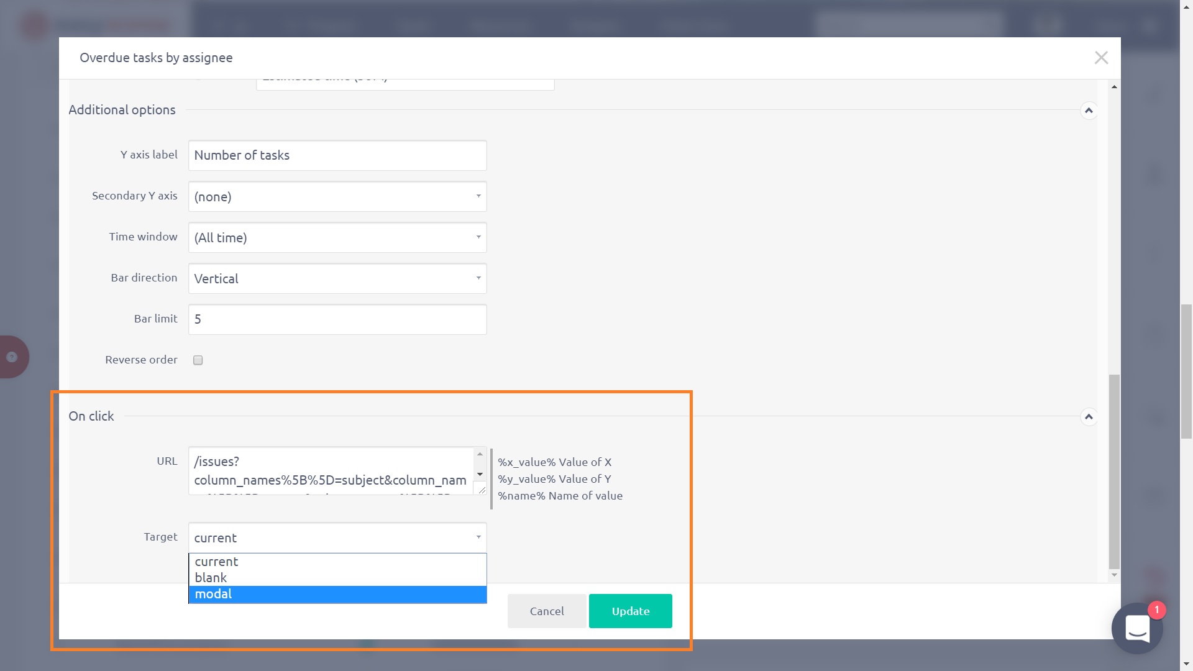Screen dimensions: 1193x671
Task: Click the help bubble on left edge
Action: 12,357
